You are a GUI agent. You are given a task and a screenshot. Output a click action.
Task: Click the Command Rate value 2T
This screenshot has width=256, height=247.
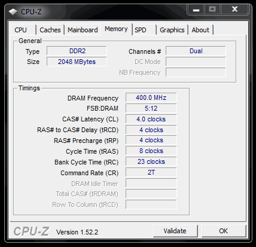151,172
